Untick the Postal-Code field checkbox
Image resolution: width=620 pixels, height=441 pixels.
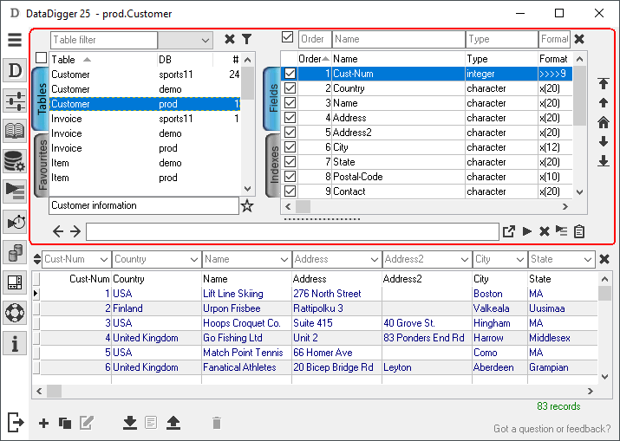[290, 177]
